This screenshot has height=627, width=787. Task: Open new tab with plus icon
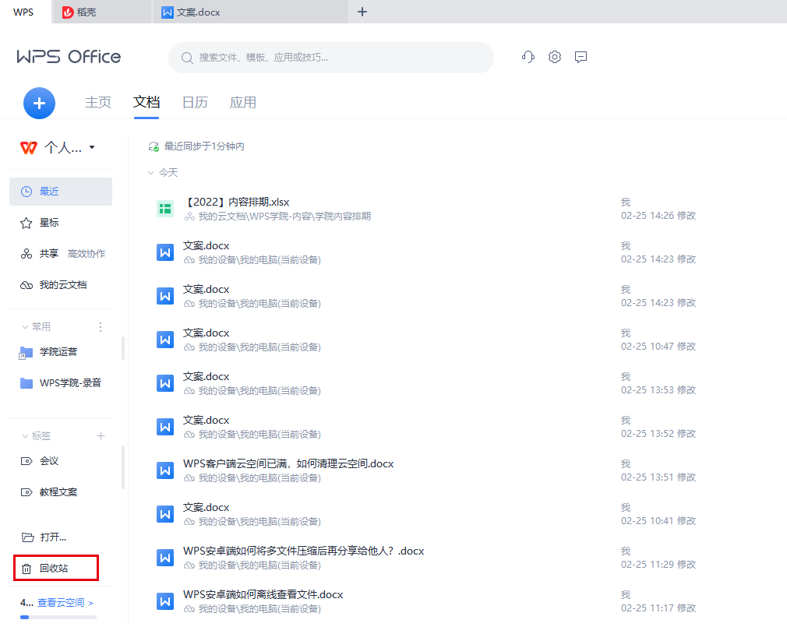point(362,12)
